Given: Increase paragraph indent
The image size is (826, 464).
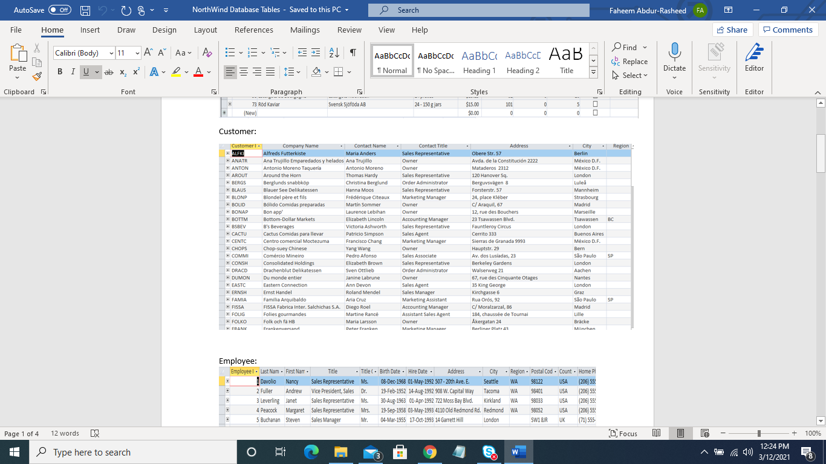Looking at the screenshot, I should click(316, 53).
